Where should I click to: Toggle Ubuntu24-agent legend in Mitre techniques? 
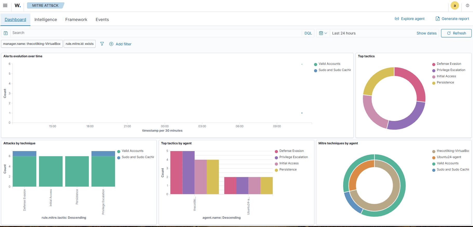(x=449, y=157)
